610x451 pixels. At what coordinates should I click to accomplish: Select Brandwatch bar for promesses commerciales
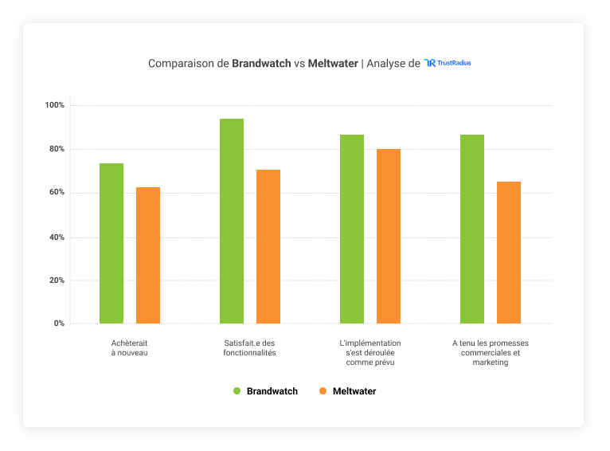pos(472,229)
